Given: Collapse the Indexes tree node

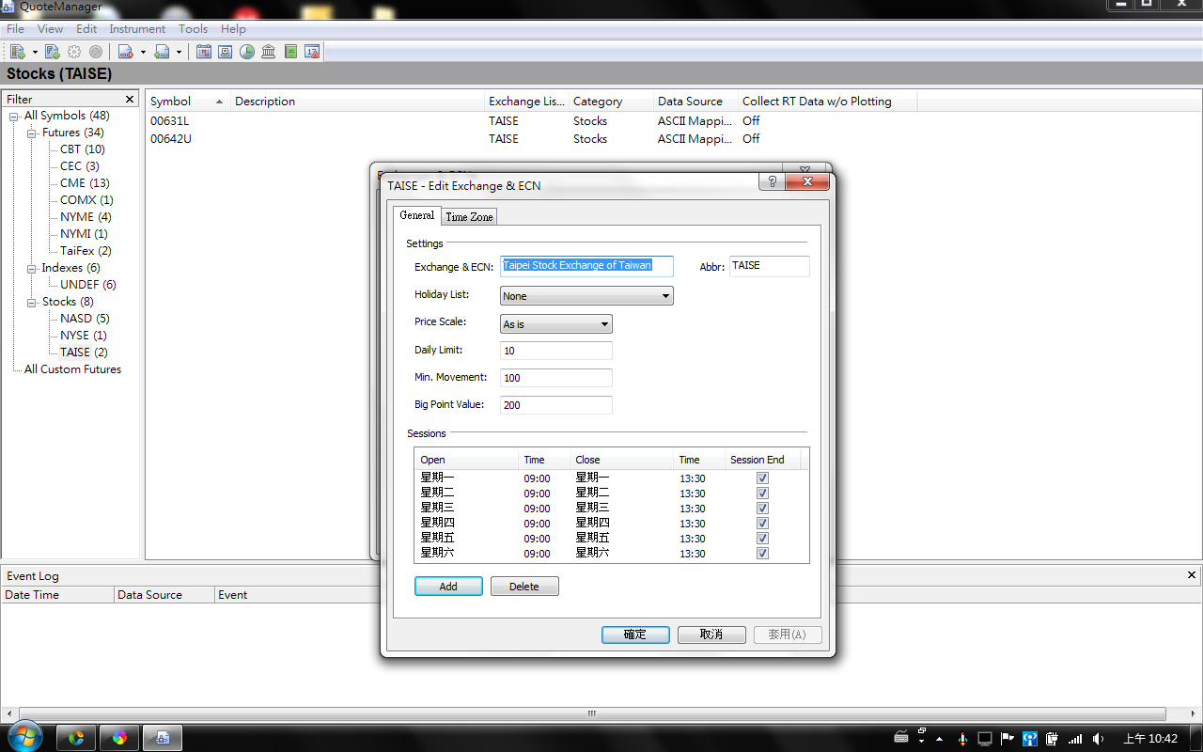Looking at the screenshot, I should [32, 269].
